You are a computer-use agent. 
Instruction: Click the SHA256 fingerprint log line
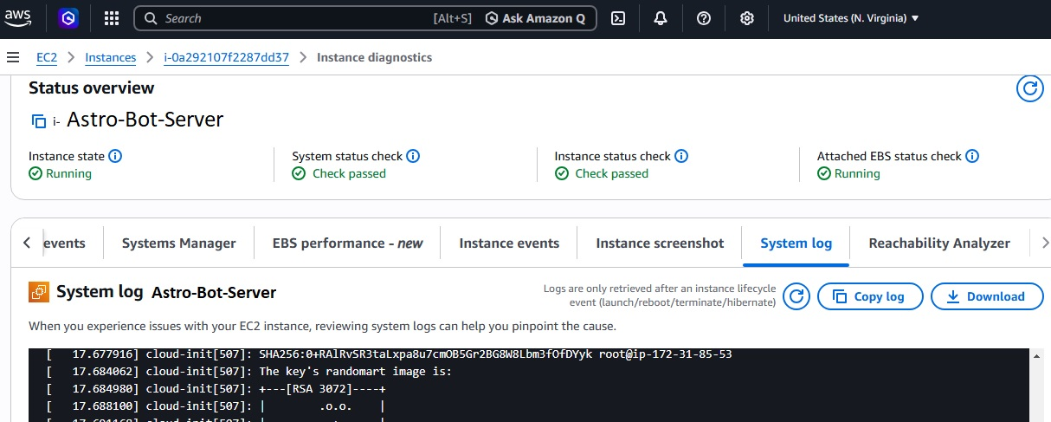(390, 354)
